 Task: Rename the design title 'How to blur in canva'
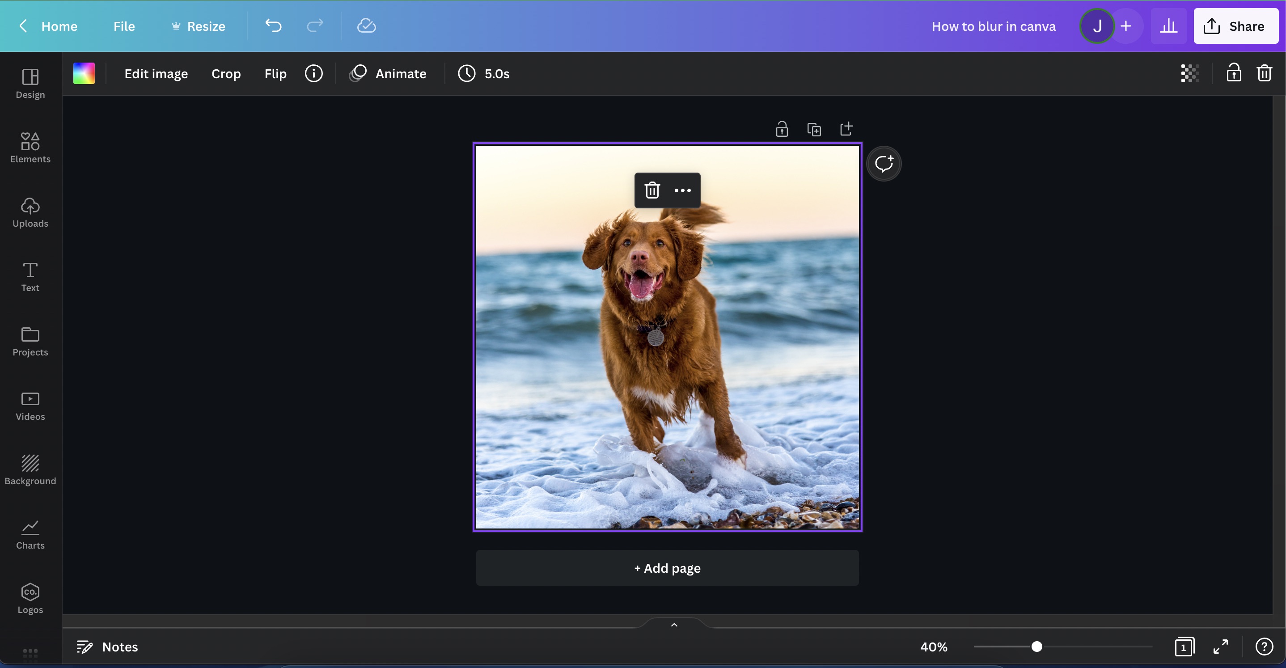pos(993,26)
